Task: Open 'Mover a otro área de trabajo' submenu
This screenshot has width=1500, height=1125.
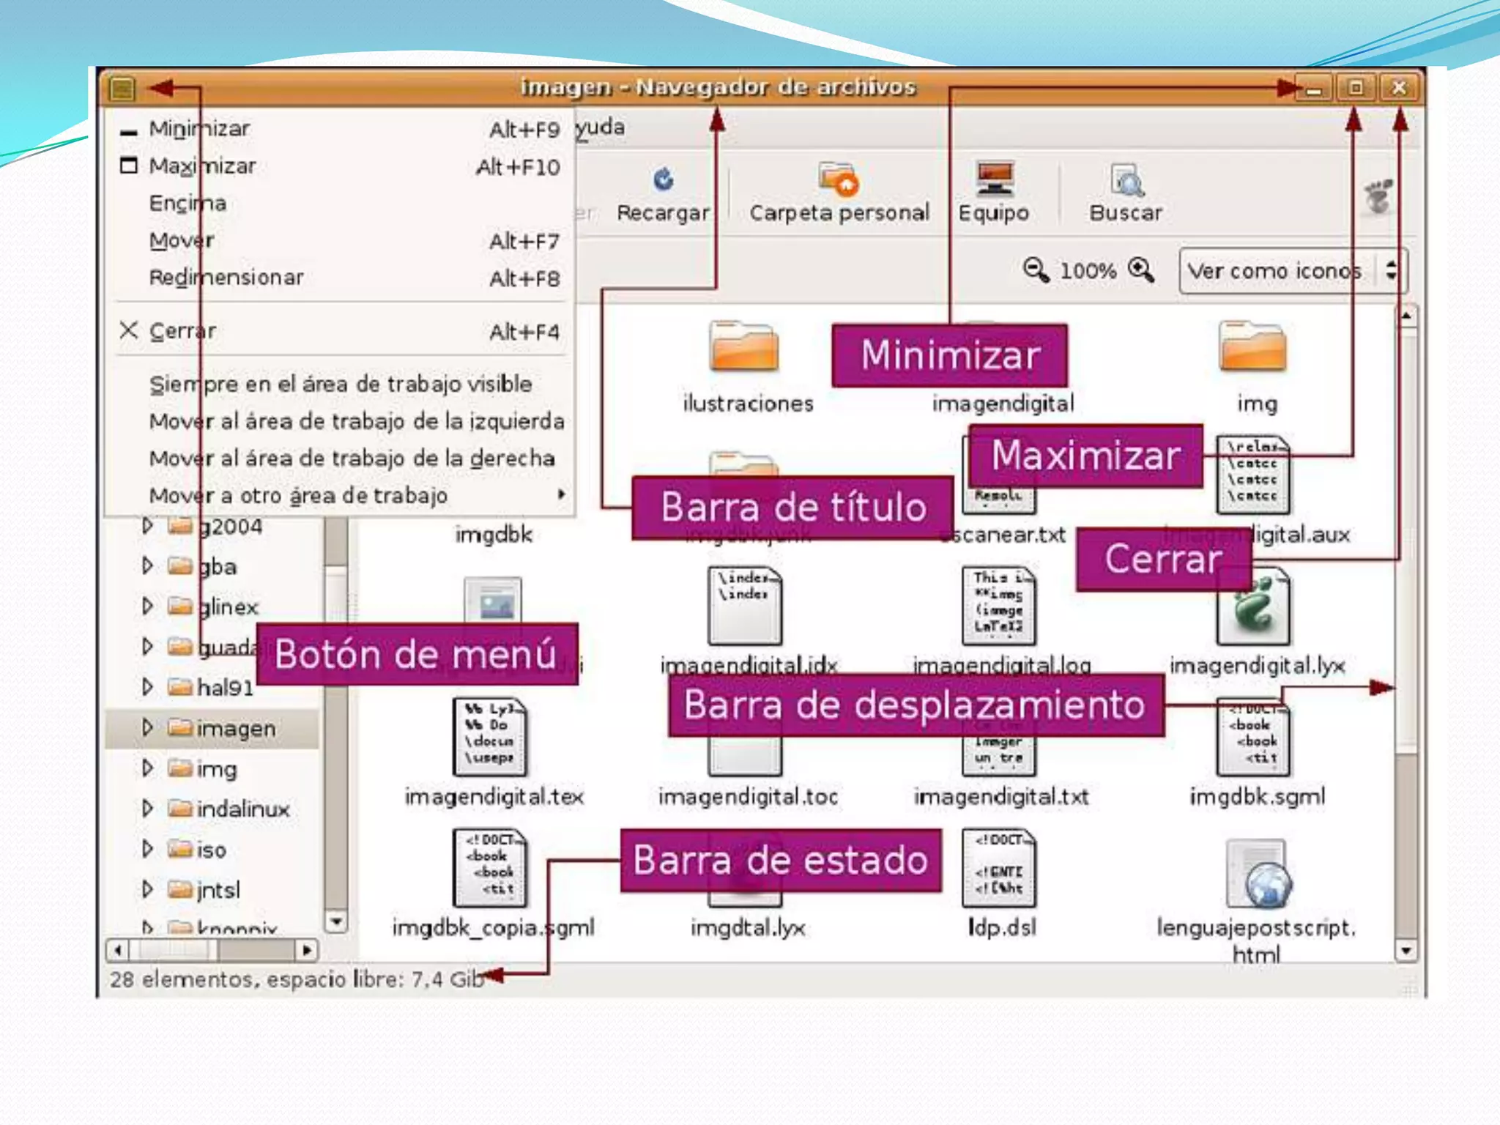Action: point(298,496)
